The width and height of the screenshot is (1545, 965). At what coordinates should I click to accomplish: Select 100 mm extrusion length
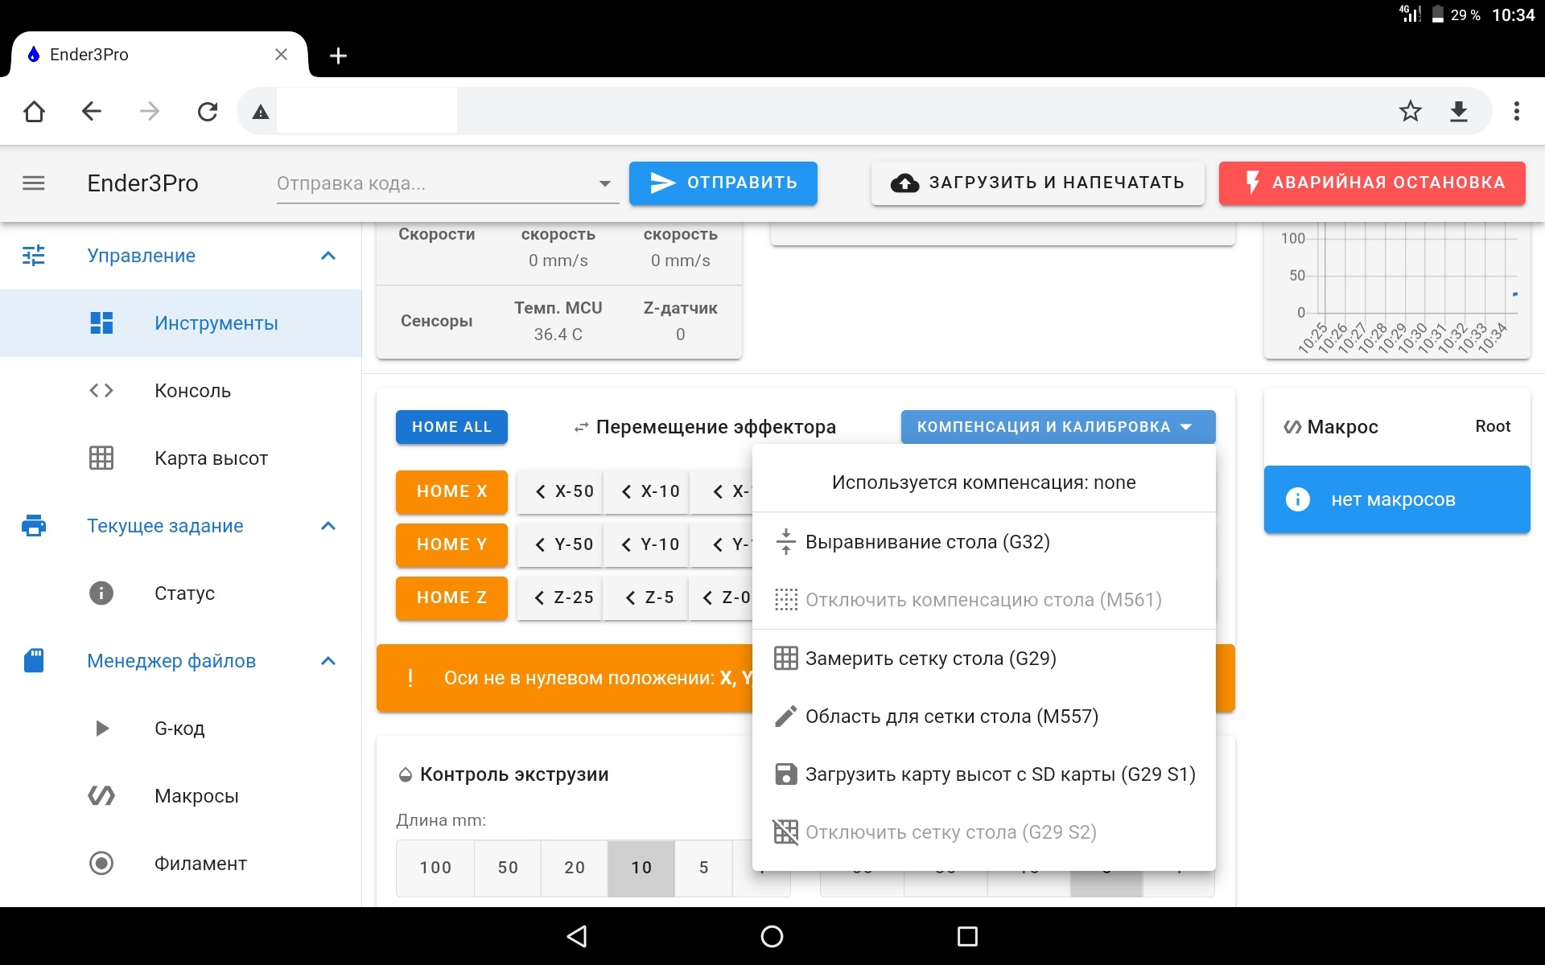[435, 868]
